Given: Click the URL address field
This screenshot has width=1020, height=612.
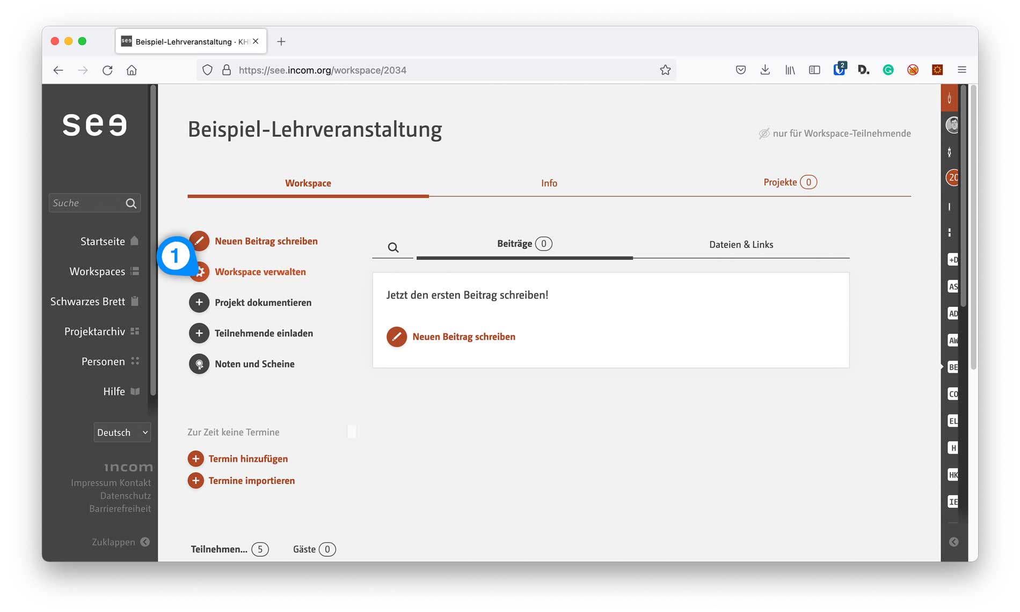Looking at the screenshot, I should point(436,70).
